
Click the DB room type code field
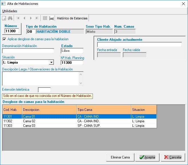pyautogui.click(x=31, y=32)
